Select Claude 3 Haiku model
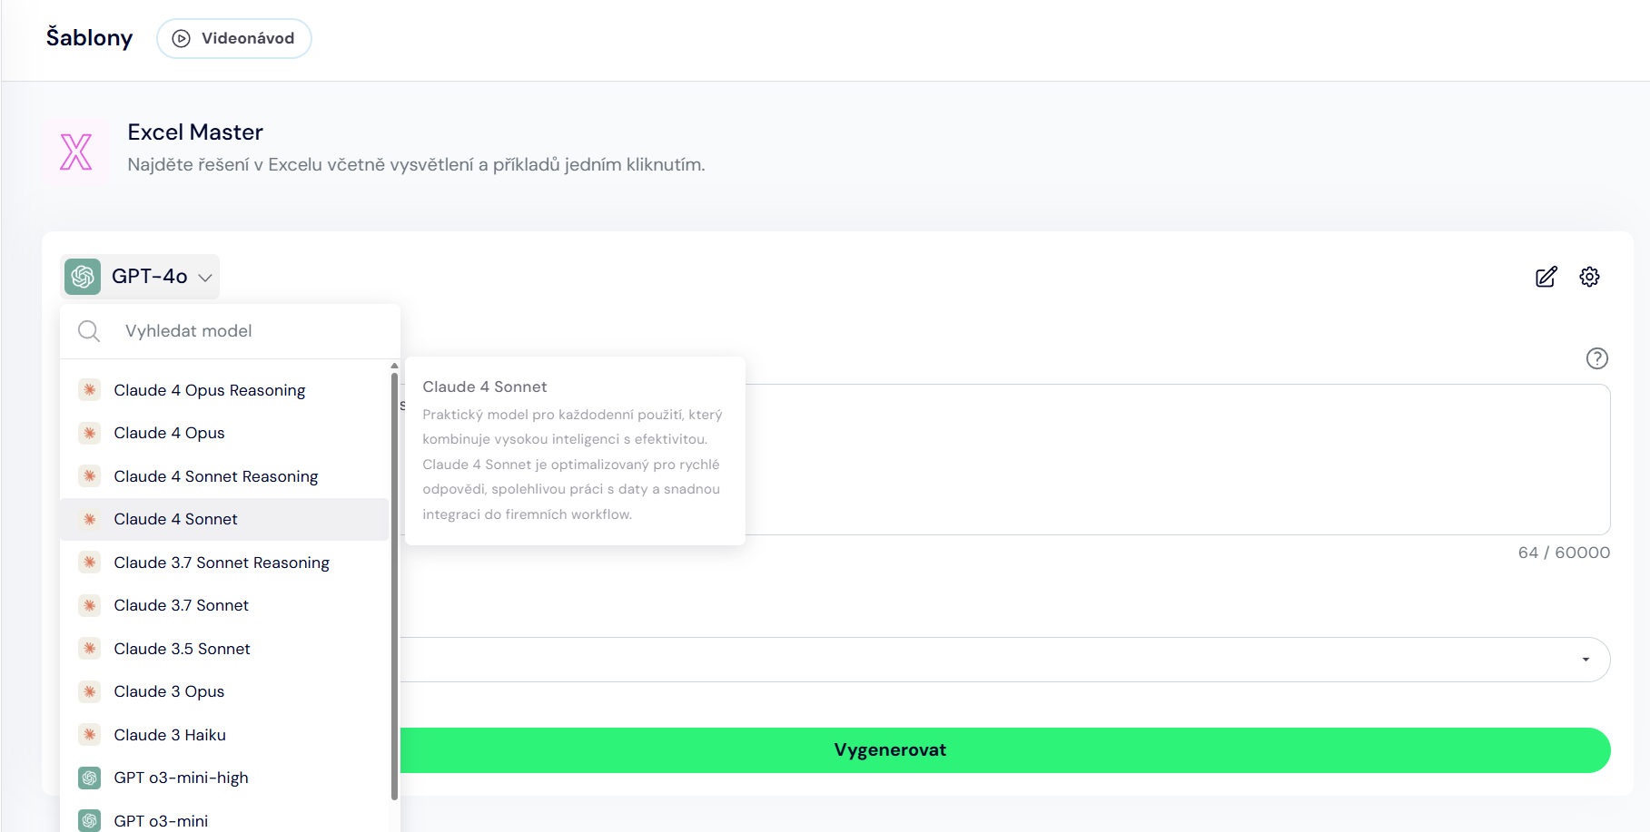 224,735
